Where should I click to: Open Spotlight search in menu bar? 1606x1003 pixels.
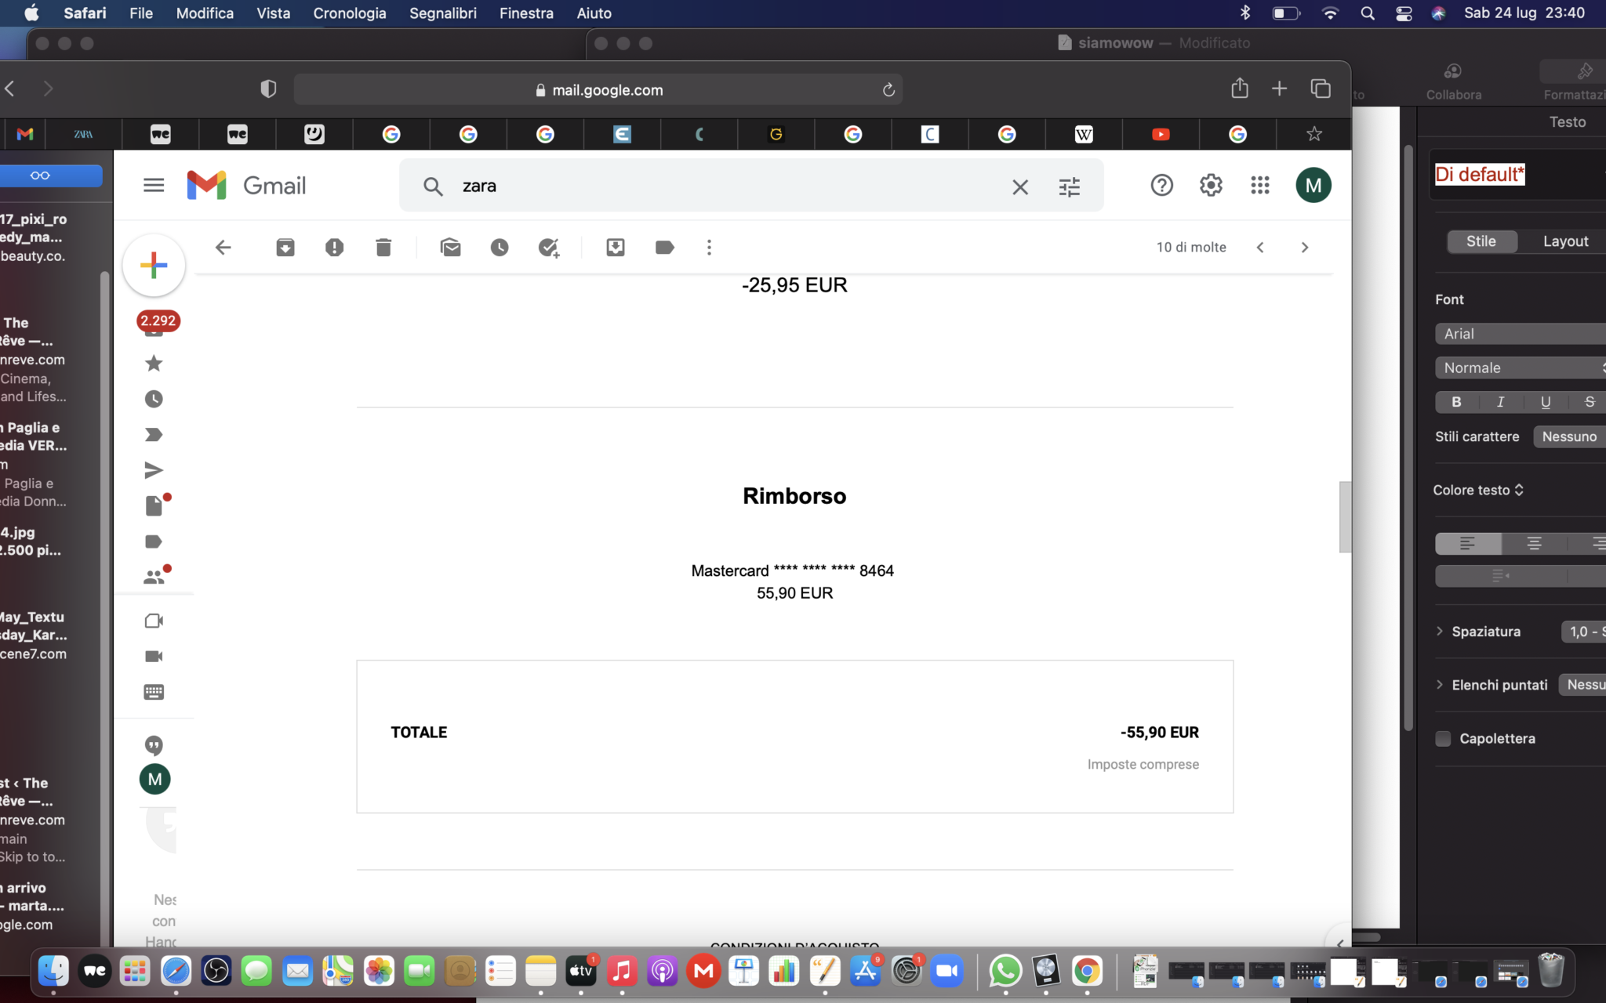[x=1368, y=13]
